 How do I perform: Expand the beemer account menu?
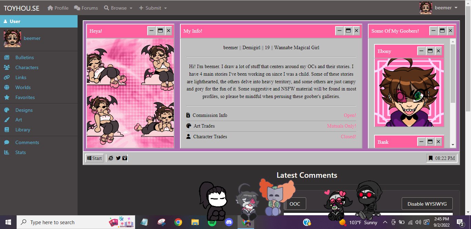[x=443, y=8]
